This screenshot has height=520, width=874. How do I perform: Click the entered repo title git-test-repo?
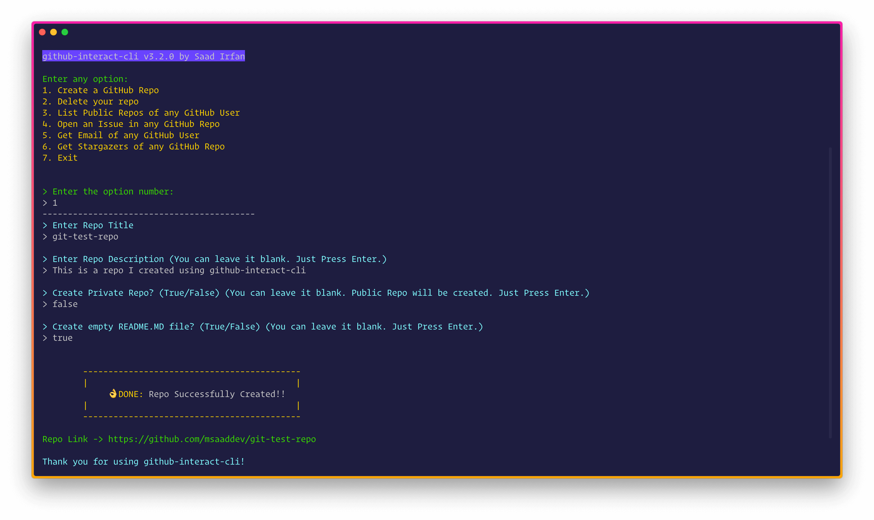pyautogui.click(x=85, y=237)
